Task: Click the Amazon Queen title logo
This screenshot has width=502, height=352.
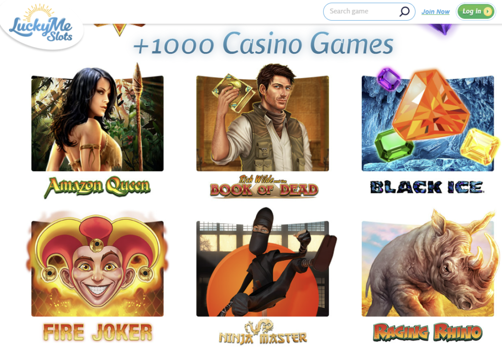Action: pyautogui.click(x=98, y=187)
